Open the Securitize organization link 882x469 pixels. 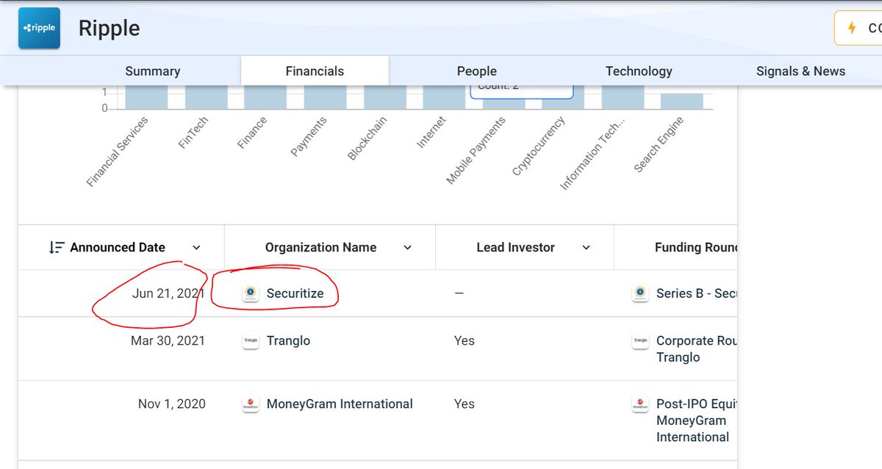click(x=295, y=293)
